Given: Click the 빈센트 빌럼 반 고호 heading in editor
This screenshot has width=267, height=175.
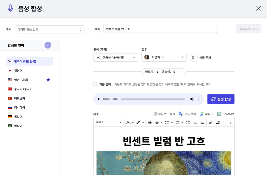Looking at the screenshot, I should [164, 141].
